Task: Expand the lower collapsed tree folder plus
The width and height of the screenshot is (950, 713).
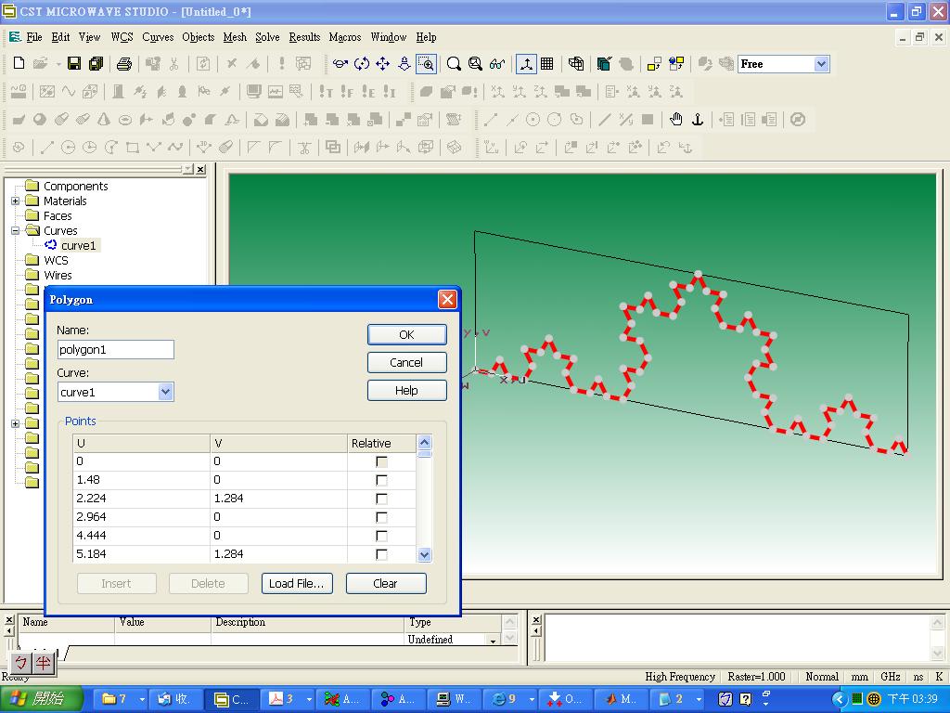Action: 16,423
